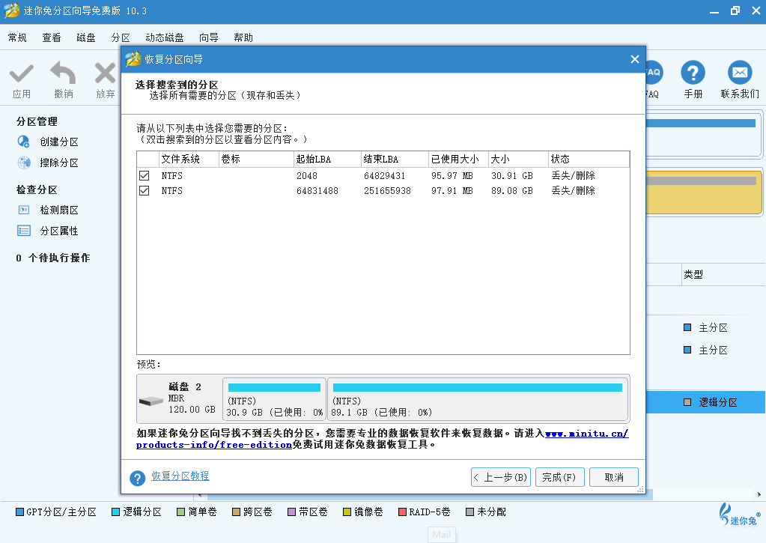This screenshot has height=543, width=766.
Task: Open the 查看 menu
Action: coord(52,37)
